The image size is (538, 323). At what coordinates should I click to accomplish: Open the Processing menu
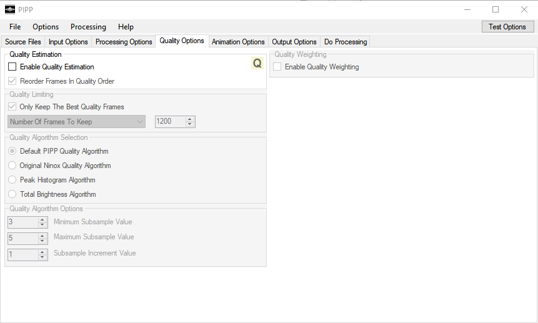pos(88,27)
